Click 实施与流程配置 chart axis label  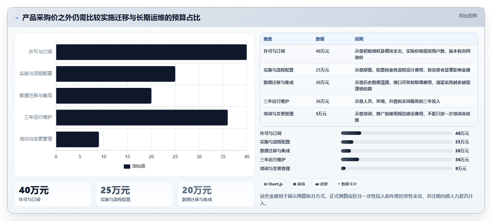click(x=36, y=74)
